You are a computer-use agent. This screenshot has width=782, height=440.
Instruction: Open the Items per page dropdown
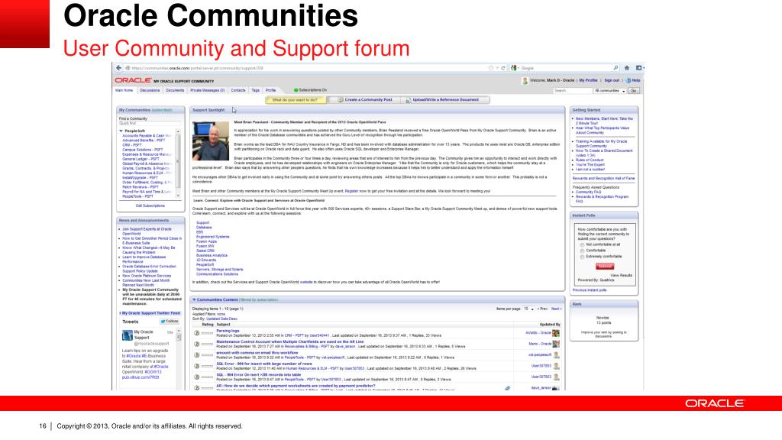pyautogui.click(x=528, y=309)
